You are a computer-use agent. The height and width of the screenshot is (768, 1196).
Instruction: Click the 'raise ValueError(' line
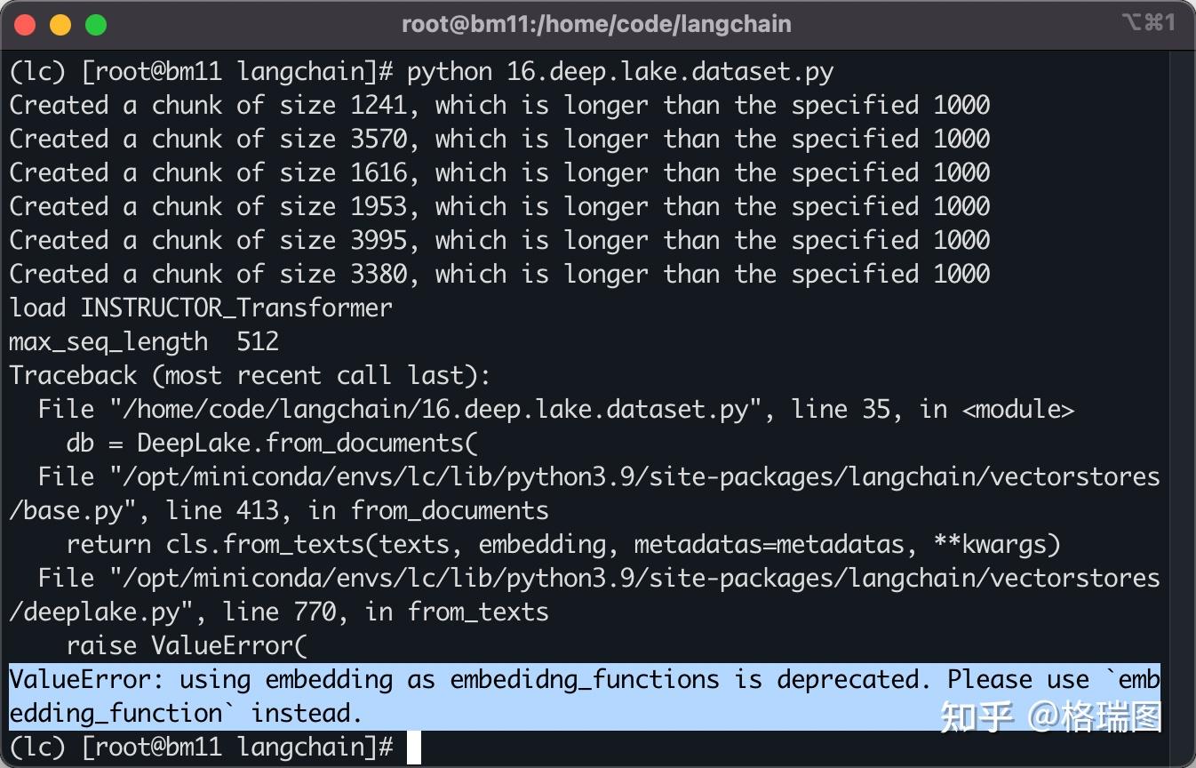[x=187, y=646]
